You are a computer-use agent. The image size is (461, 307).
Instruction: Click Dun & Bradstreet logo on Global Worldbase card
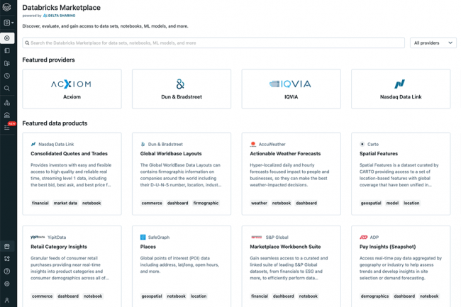tap(143, 144)
